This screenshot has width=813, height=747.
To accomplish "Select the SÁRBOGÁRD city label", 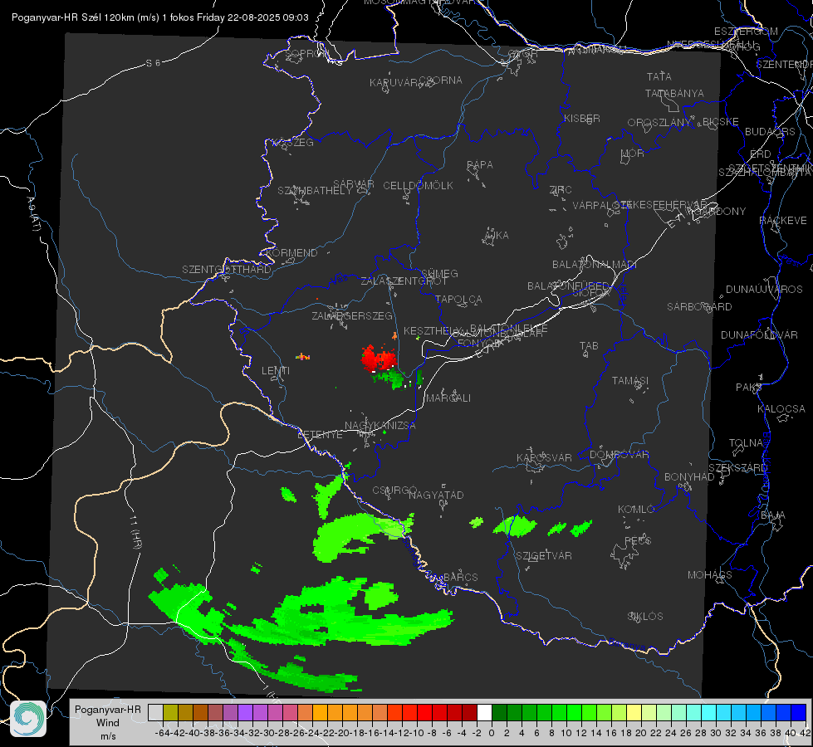I will pyautogui.click(x=699, y=307).
